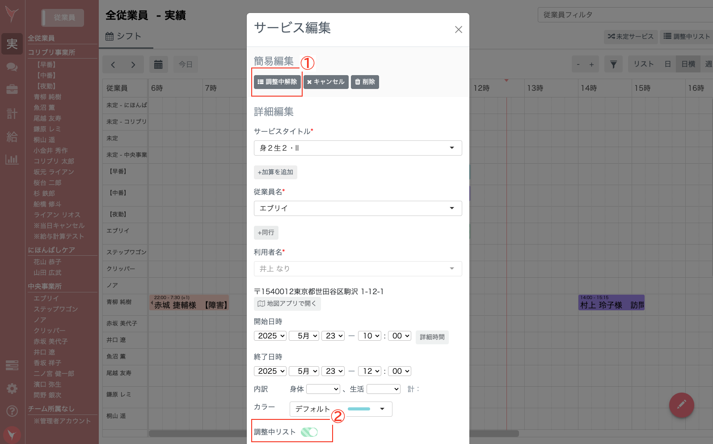Click +加算を追加 button
This screenshot has height=444, width=713.
[x=275, y=172]
